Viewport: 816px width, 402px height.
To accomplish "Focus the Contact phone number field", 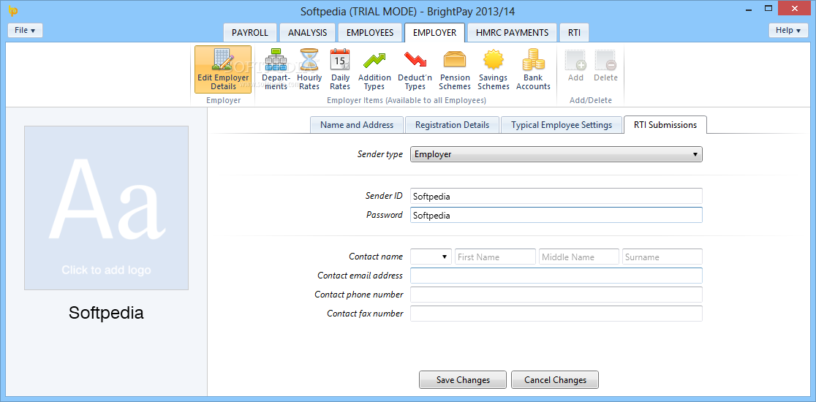I will [556, 295].
